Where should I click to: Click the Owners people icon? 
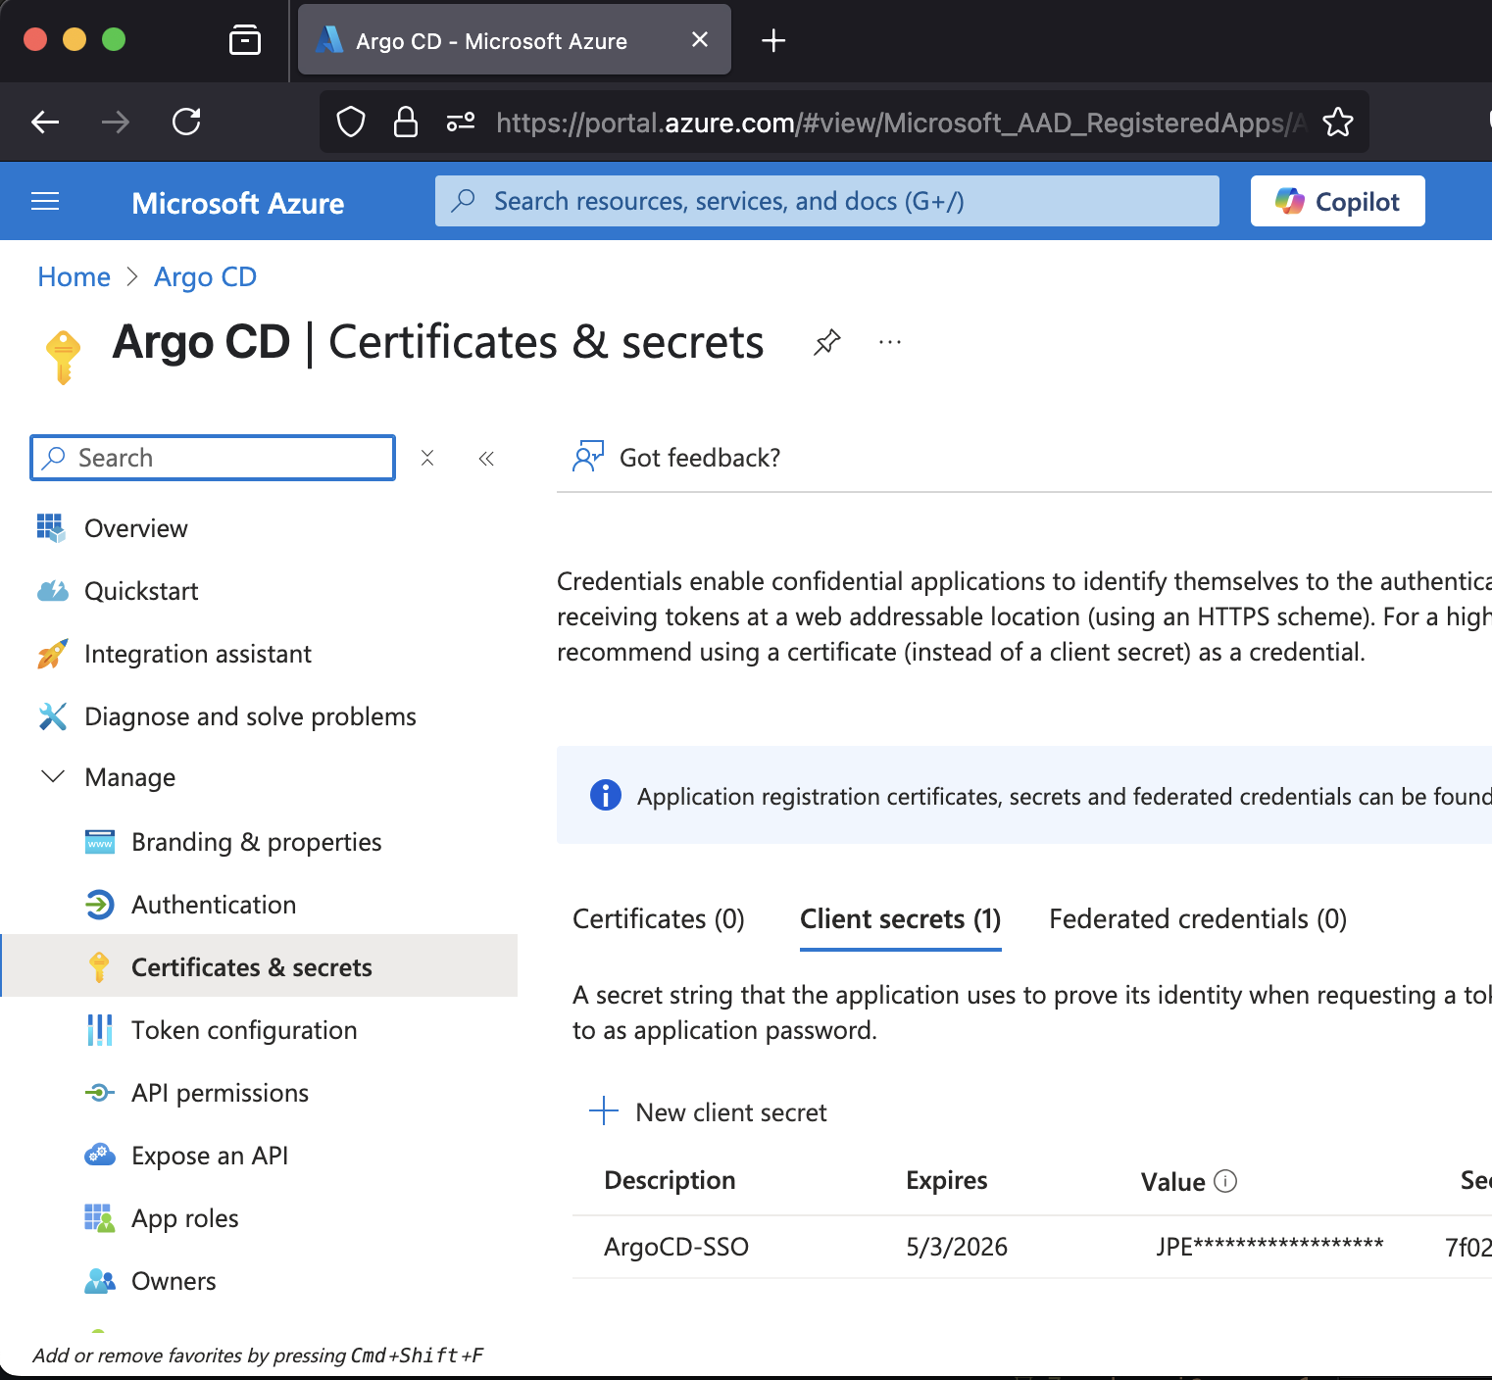coord(99,1281)
